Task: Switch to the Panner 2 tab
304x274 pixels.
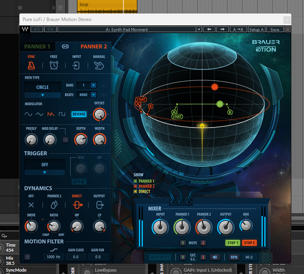Action: [x=94, y=46]
